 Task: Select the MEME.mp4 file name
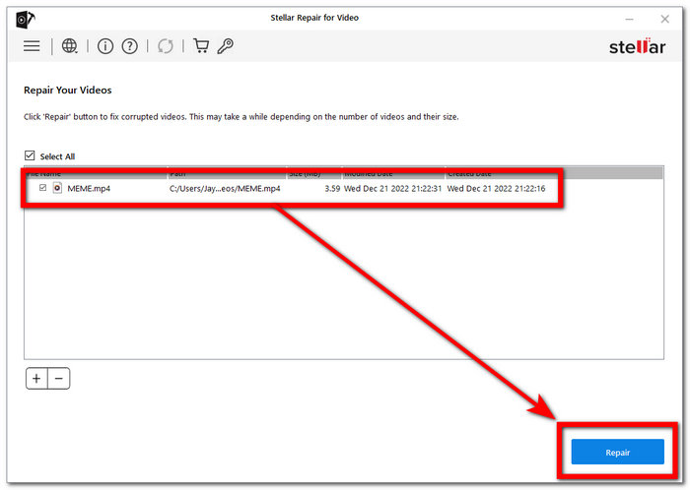(x=89, y=189)
